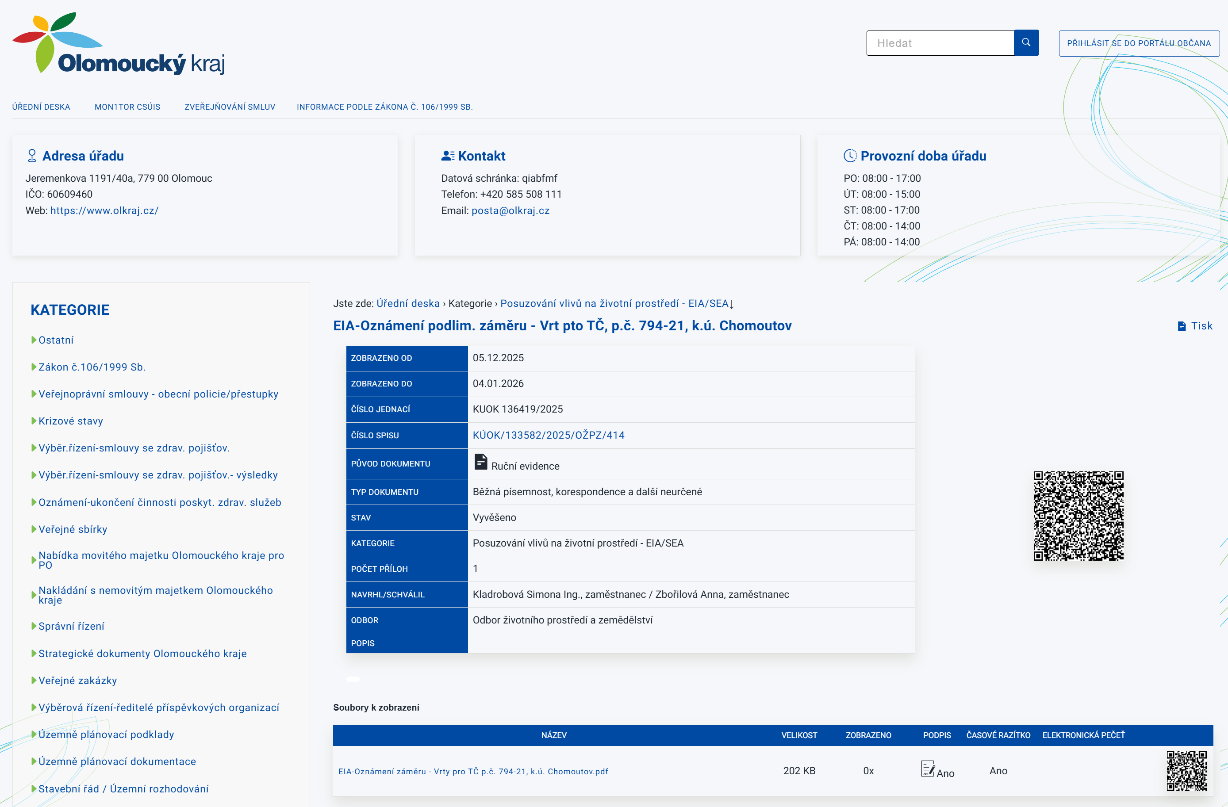Image resolution: width=1228 pixels, height=807 pixels.
Task: Open Zveřejňování smluv menu item
Action: (x=230, y=107)
